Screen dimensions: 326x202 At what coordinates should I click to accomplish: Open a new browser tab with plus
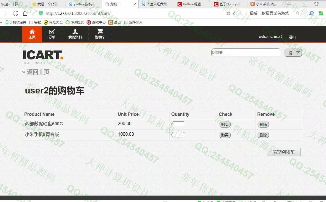click(x=289, y=4)
